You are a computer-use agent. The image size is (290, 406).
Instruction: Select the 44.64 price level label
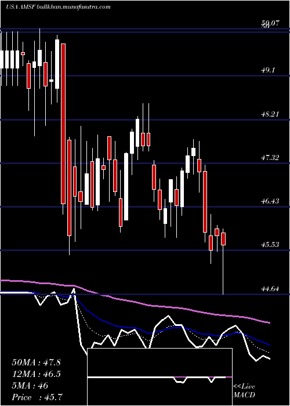(270, 288)
